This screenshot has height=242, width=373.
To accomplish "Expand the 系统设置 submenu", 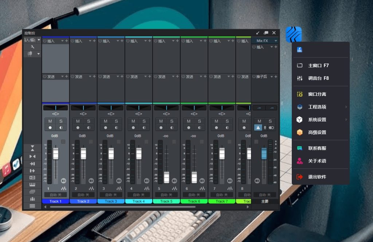I will 346,120.
